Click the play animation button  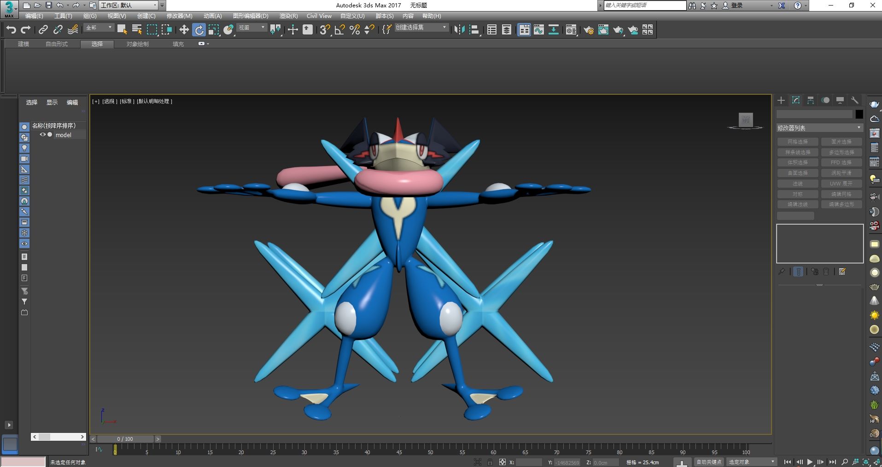[810, 462]
